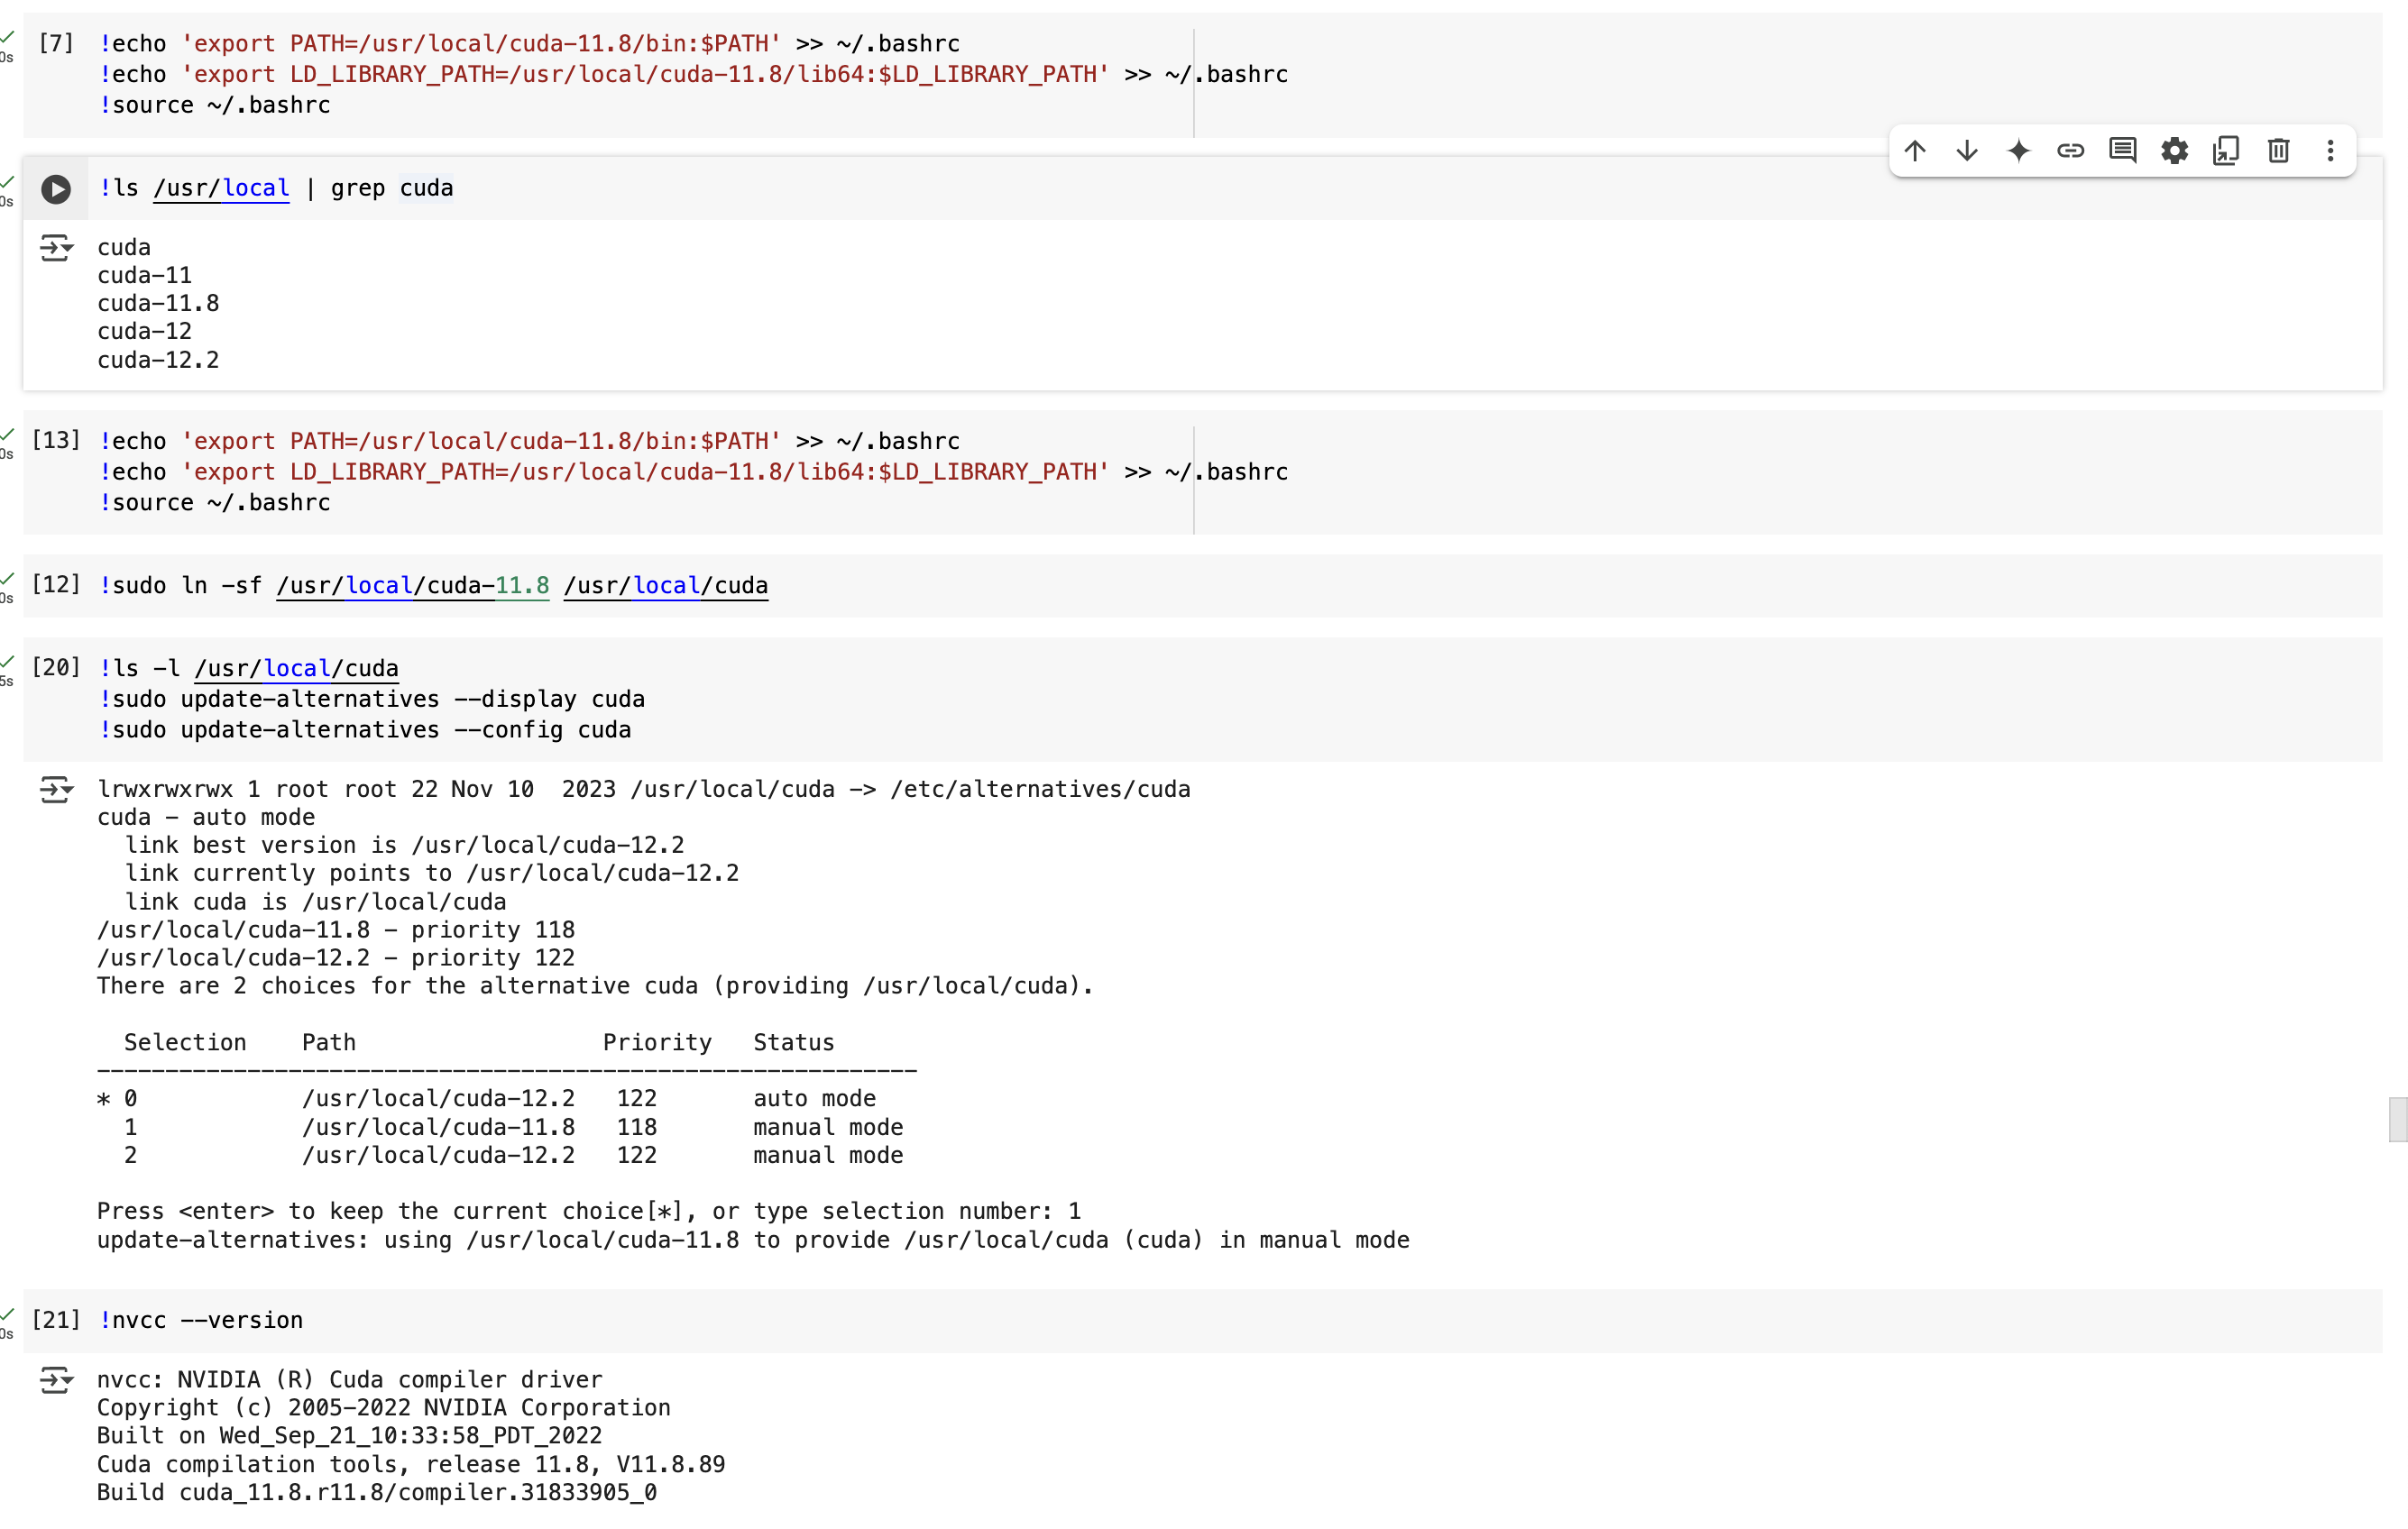The image size is (2408, 1529).
Task: Collapse output of update-alternatives cell
Action: point(56,790)
